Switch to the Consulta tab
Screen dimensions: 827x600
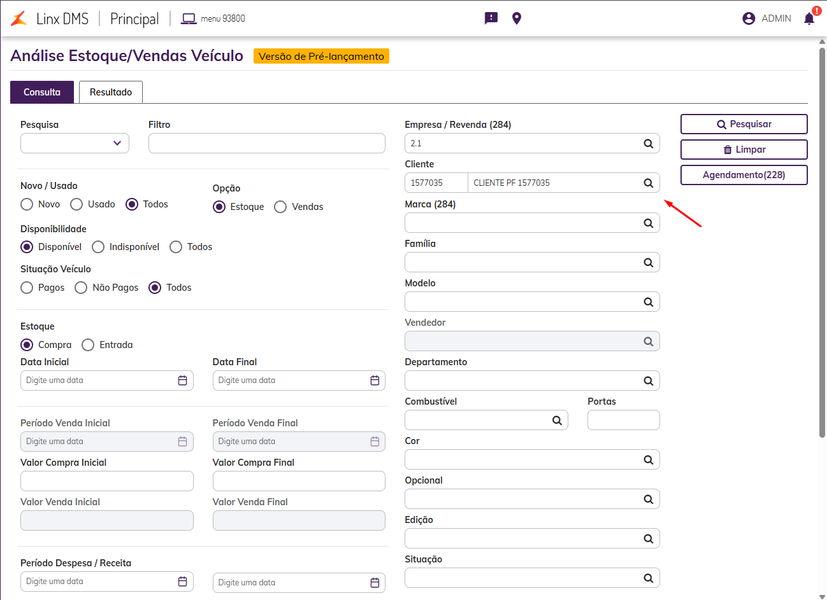[x=42, y=92]
